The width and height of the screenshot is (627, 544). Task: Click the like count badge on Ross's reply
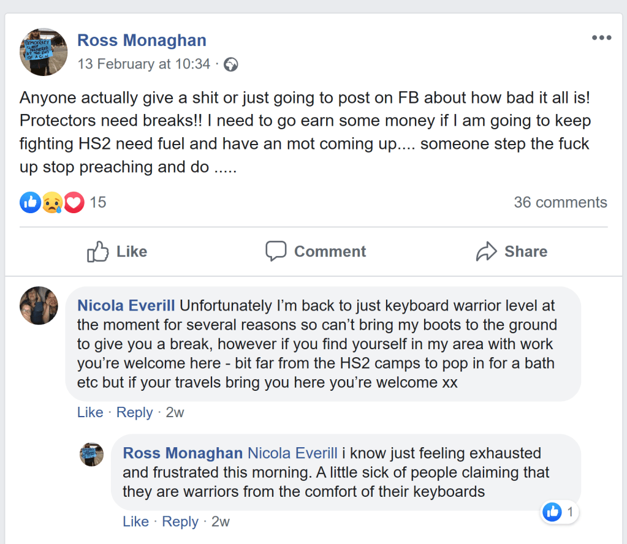coord(560,512)
